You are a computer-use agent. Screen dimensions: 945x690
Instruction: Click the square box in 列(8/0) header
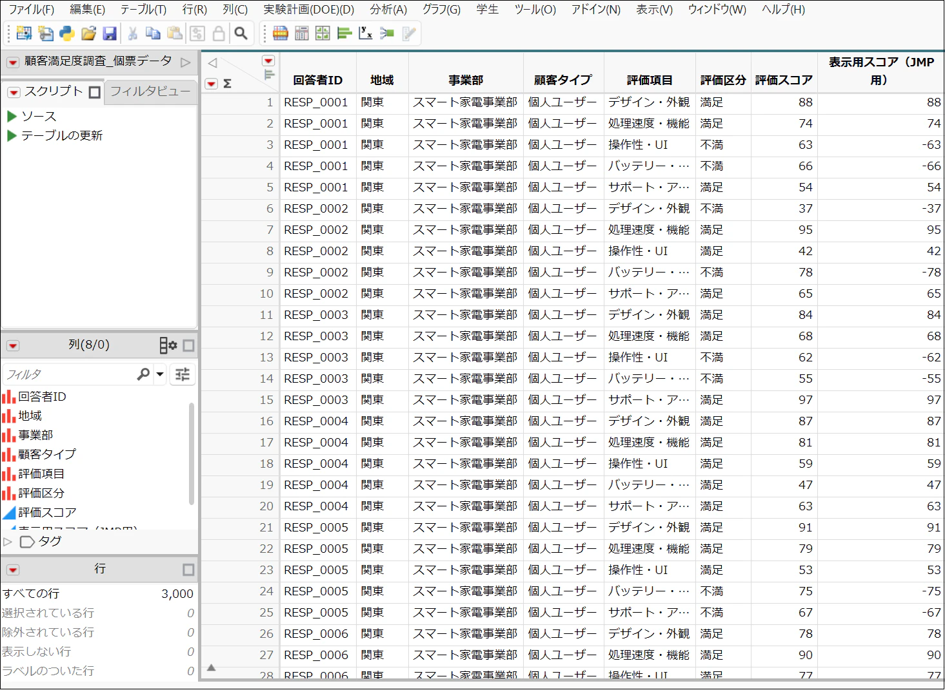[x=188, y=346]
